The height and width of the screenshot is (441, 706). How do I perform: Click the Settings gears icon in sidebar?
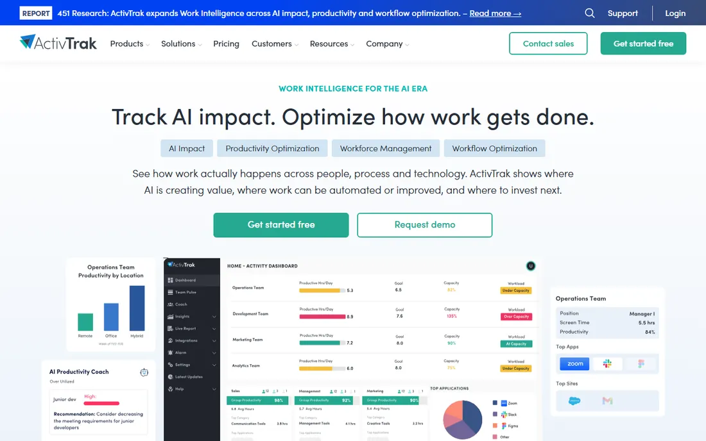pos(170,365)
